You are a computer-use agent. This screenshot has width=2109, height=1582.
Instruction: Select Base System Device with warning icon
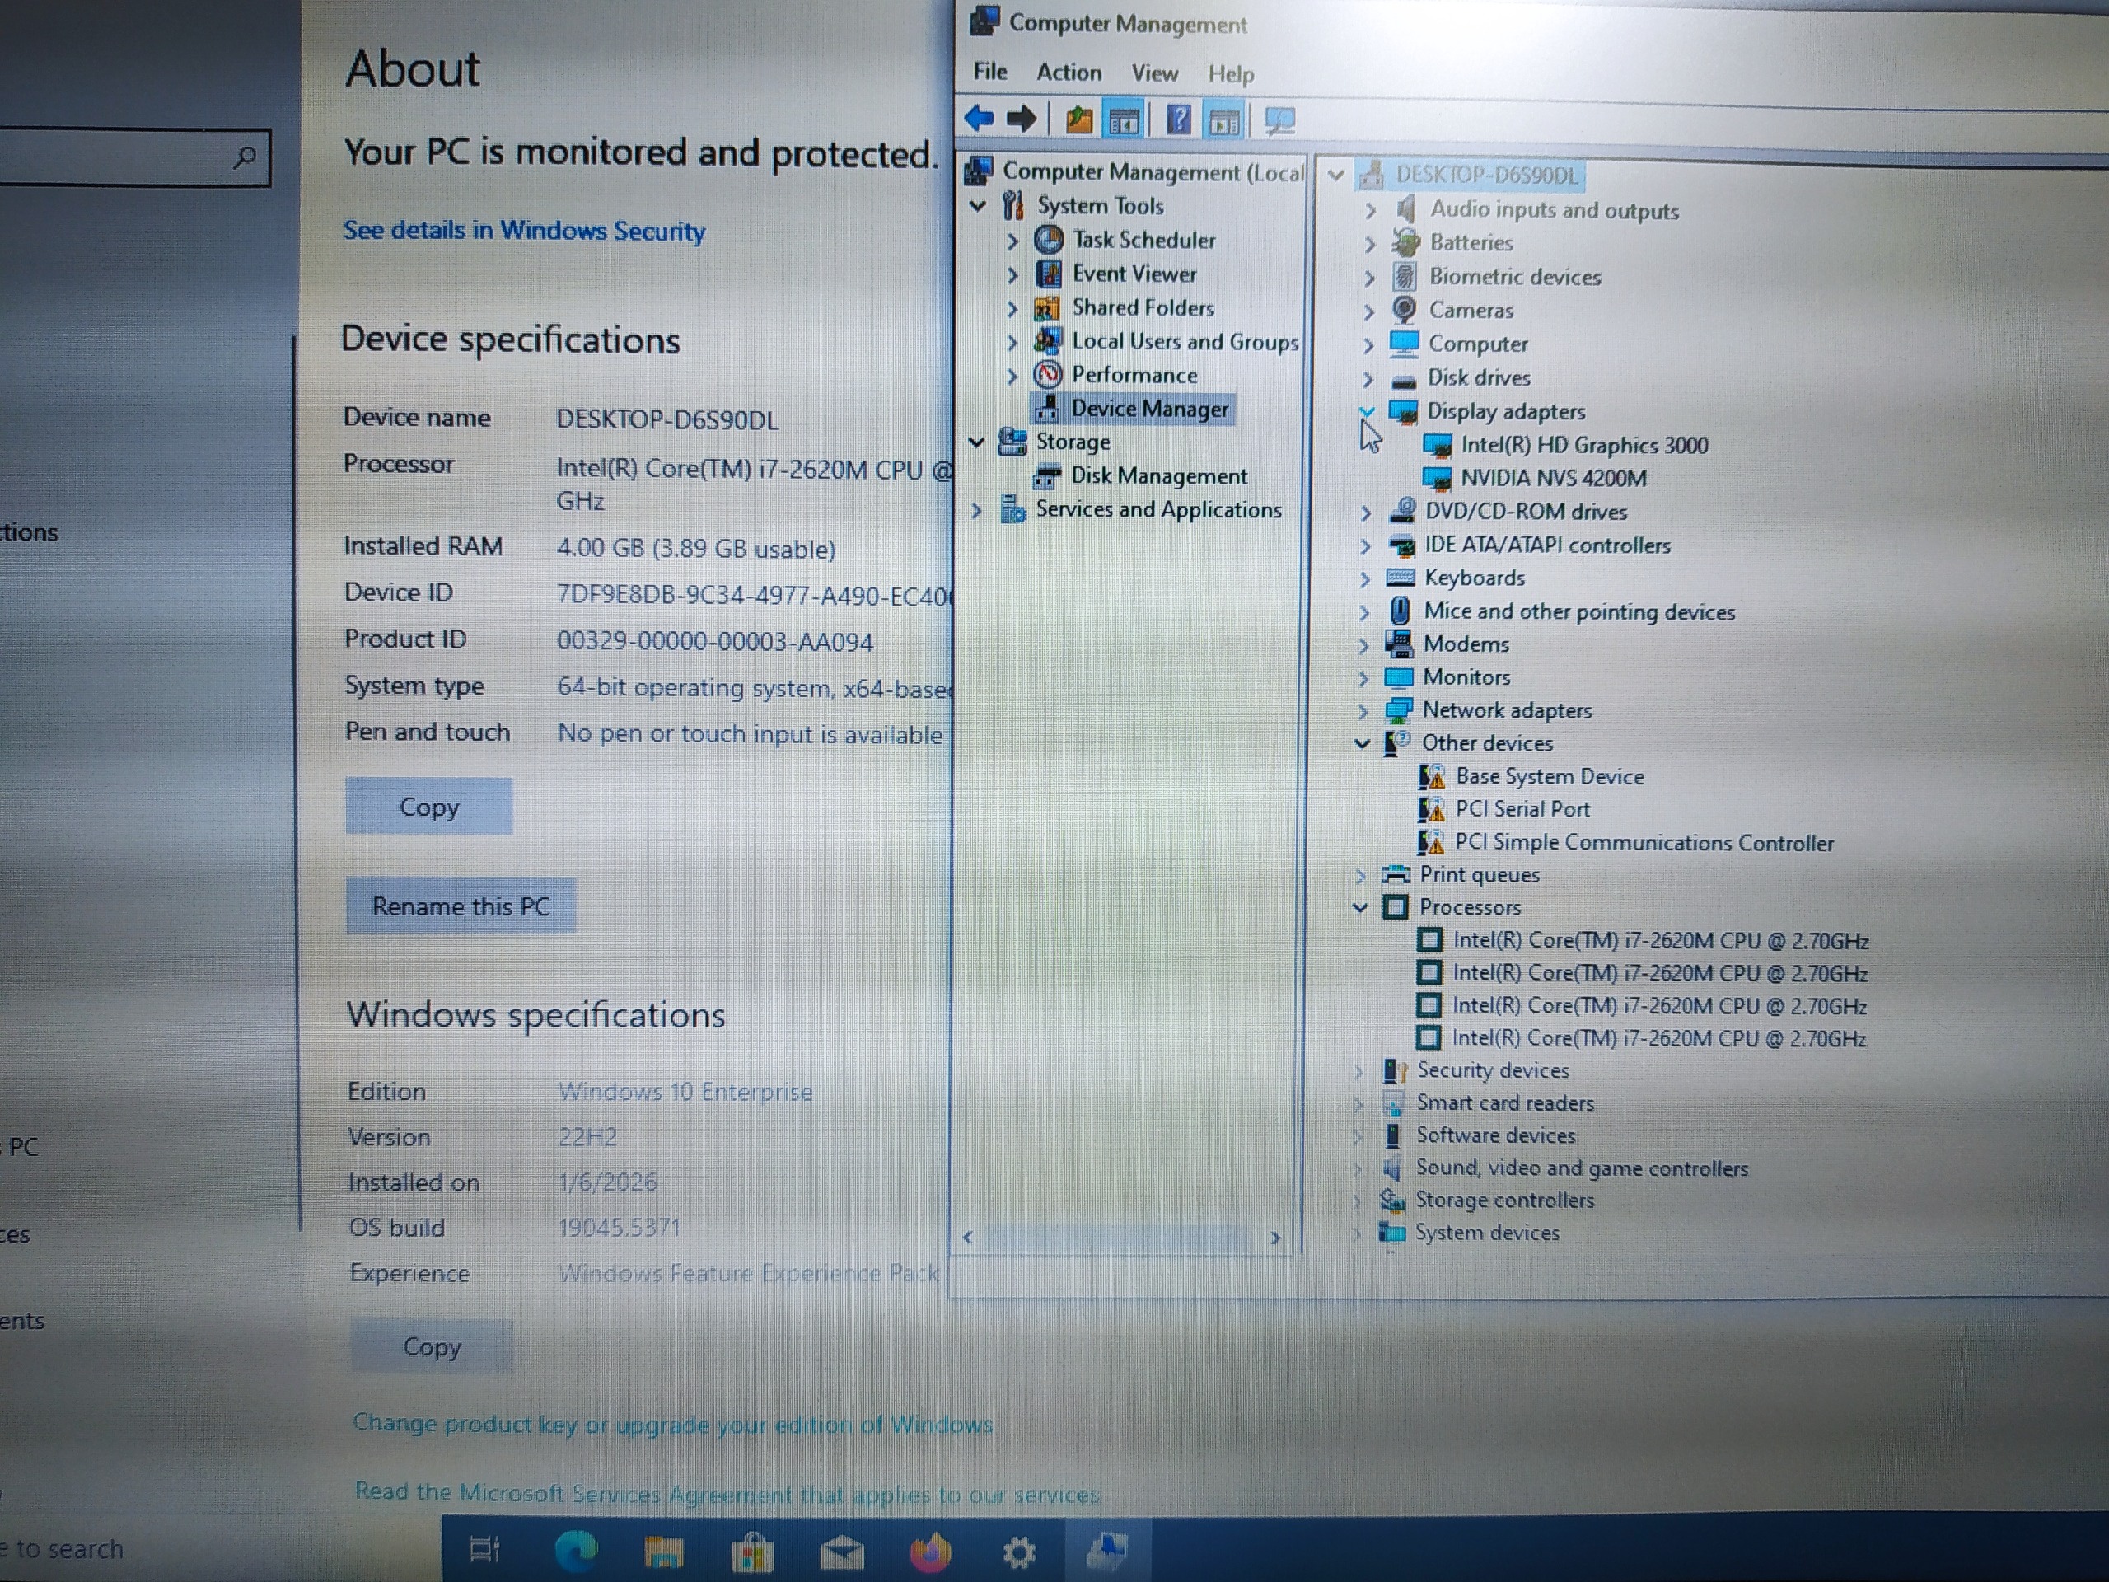1548,776
